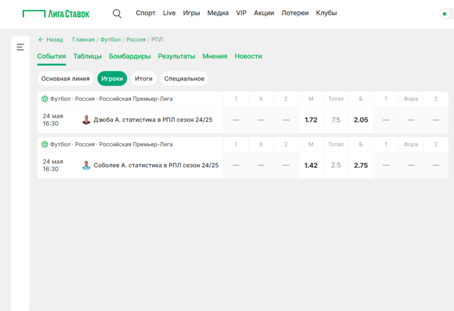
Task: Click the back arrow Назад
Action: tap(51, 40)
